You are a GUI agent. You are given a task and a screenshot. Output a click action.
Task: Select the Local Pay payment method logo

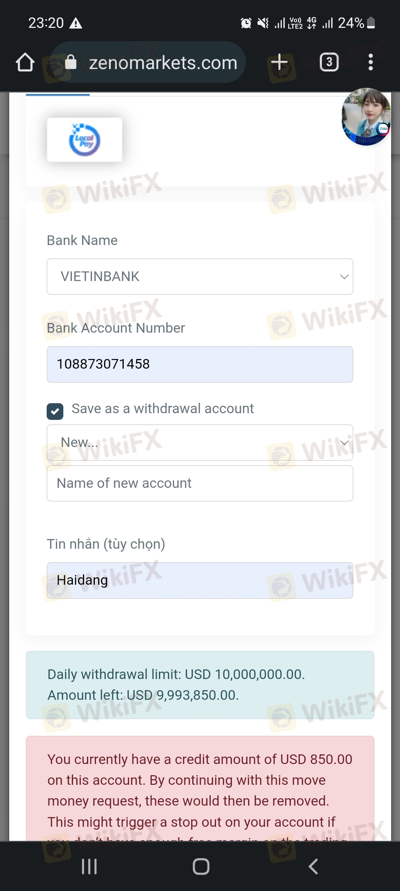[x=84, y=140]
